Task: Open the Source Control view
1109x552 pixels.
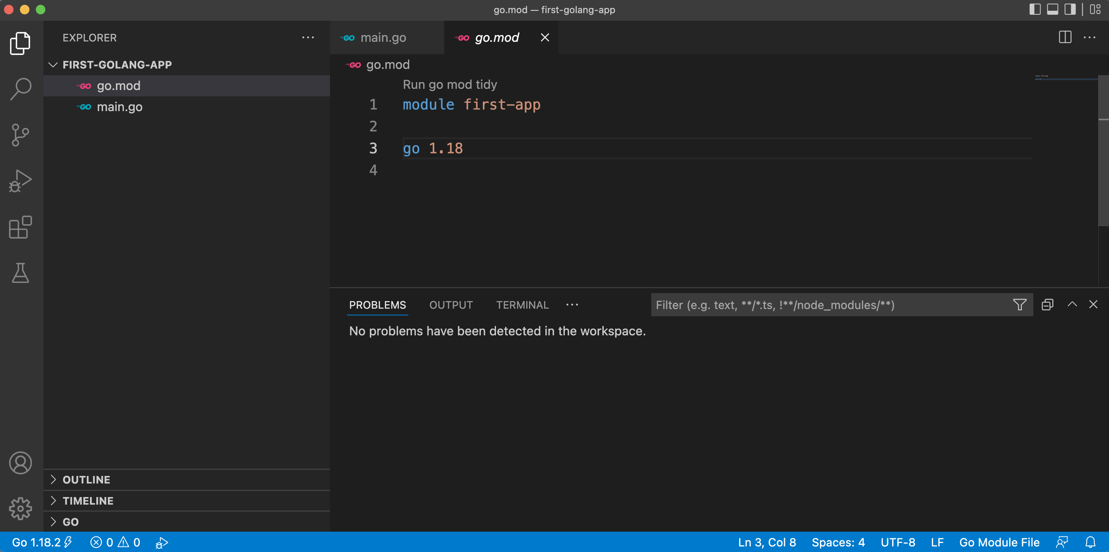Action: pyautogui.click(x=20, y=135)
